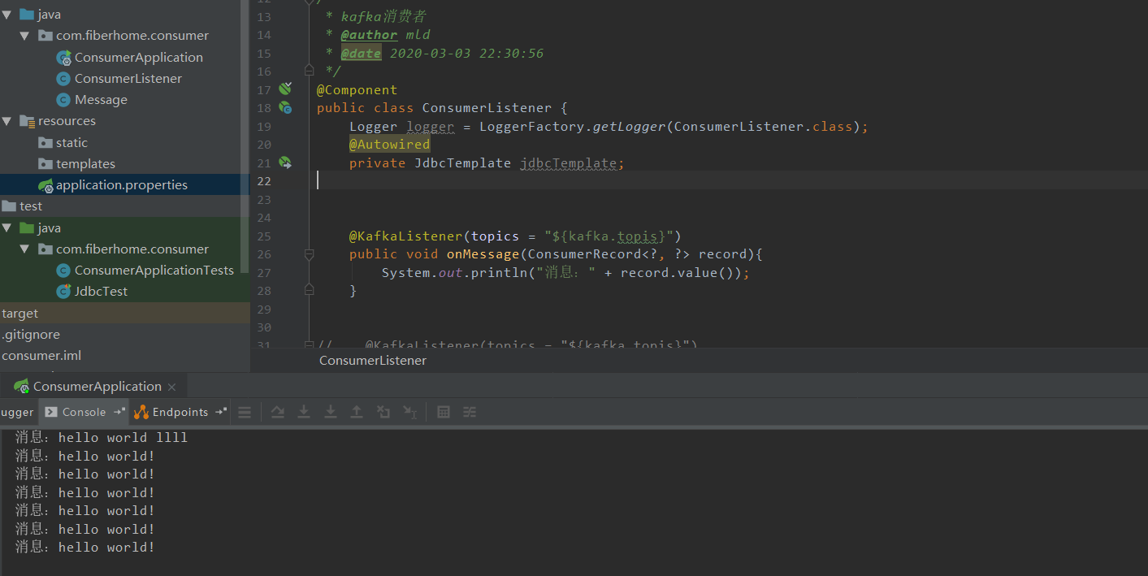
Task: Fold the method end marker at line 28
Action: tap(309, 290)
